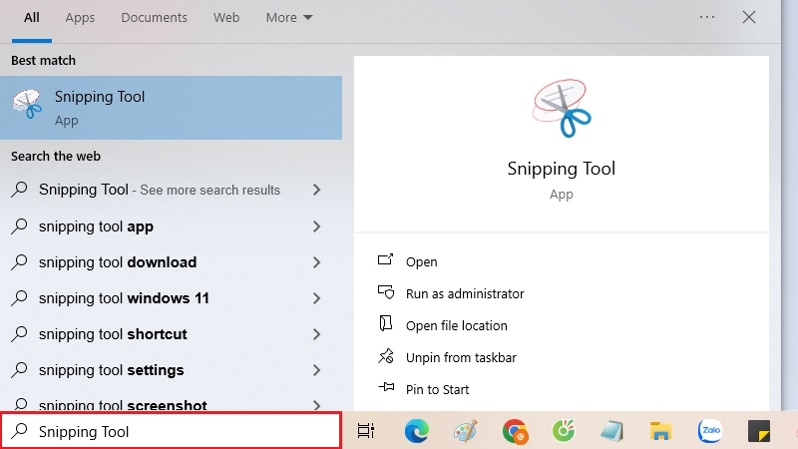Image resolution: width=798 pixels, height=449 pixels.
Task: Open Snipping Tool via Open action
Action: click(x=421, y=261)
